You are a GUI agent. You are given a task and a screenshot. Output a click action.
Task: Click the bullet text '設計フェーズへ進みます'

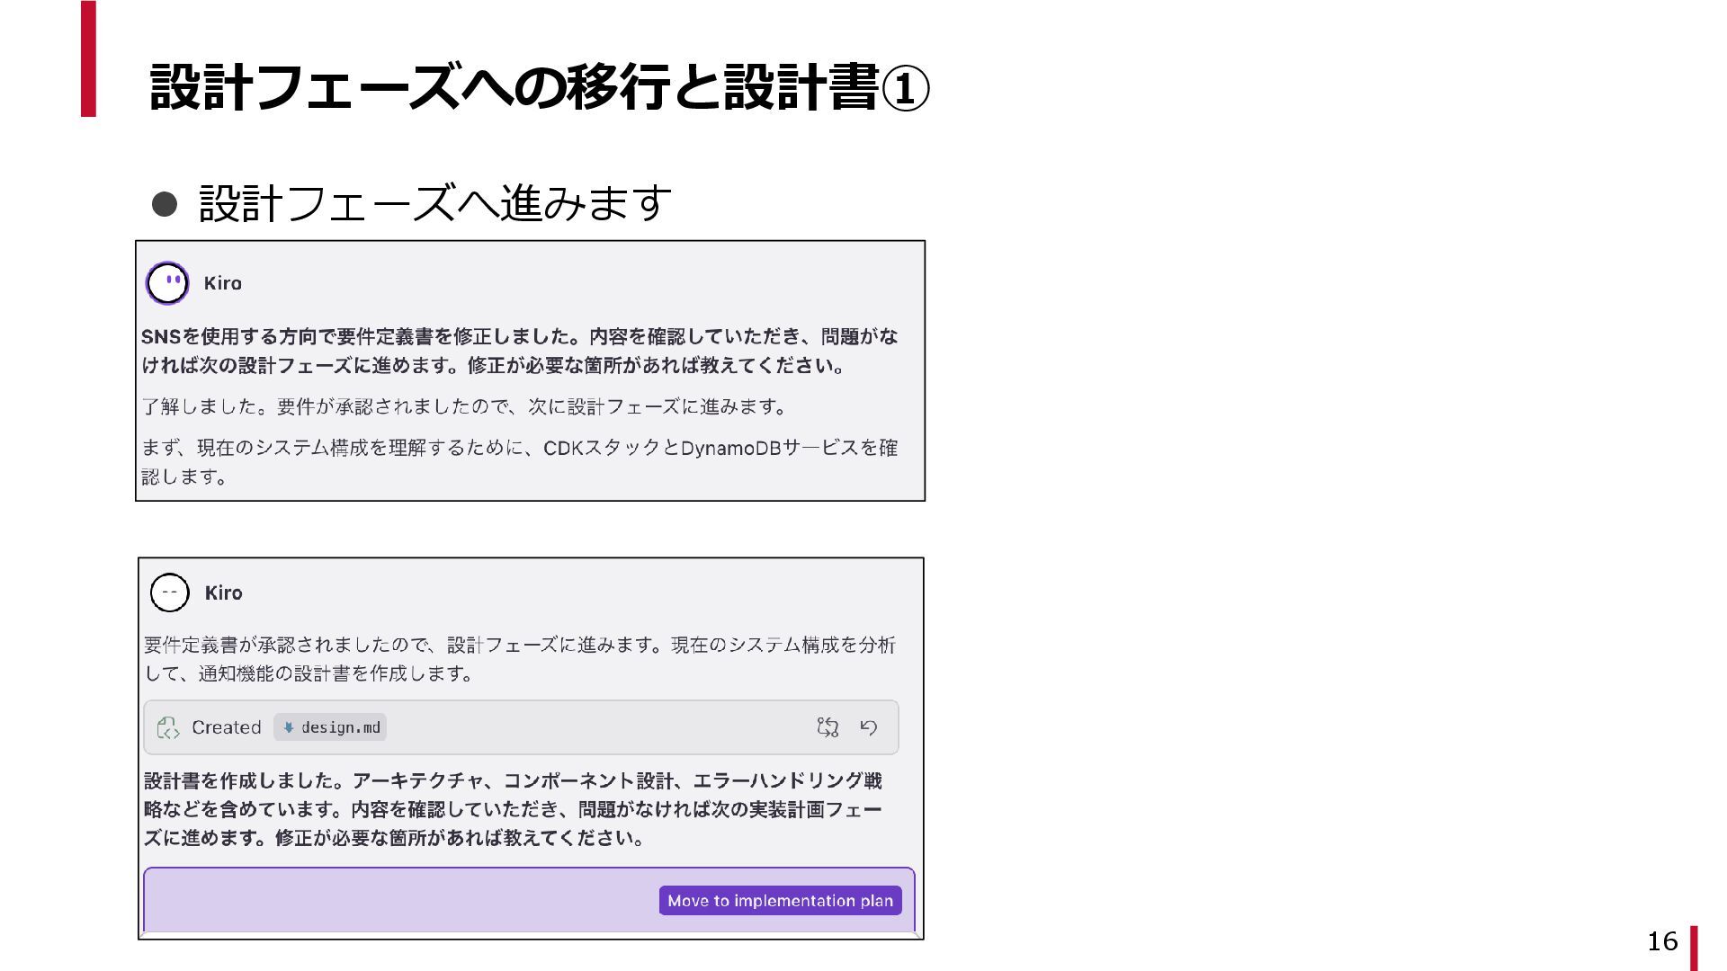435,203
